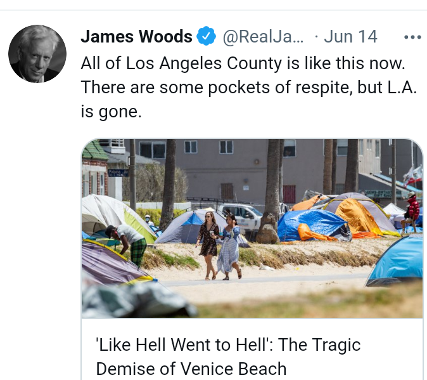
Task: Click the California flag in photo
Action: (x=412, y=176)
